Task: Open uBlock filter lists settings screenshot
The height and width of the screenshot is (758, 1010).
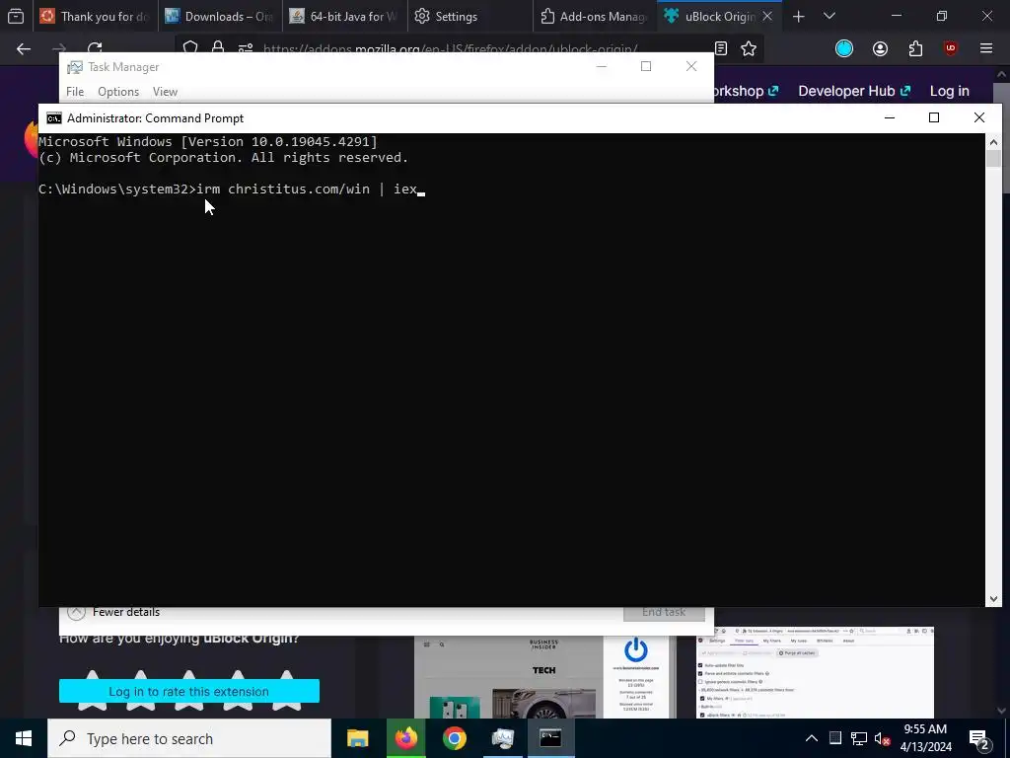Action: (815, 672)
